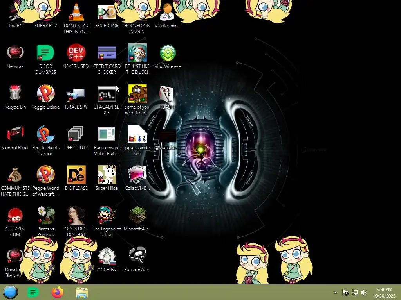Open the Start orb button
Screen dimensions: 401x300
(10, 292)
